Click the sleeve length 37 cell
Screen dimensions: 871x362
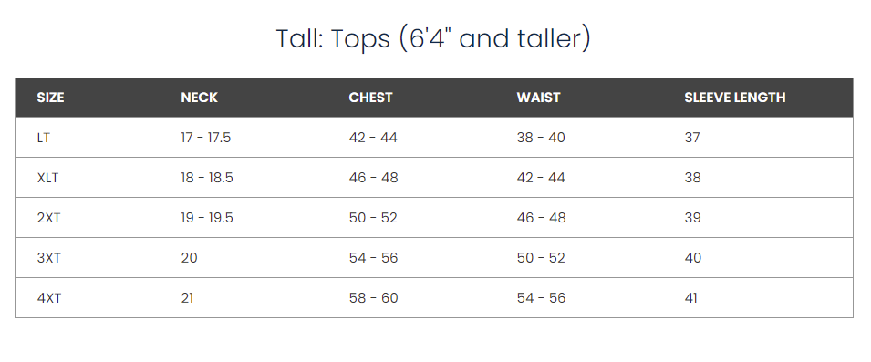(692, 138)
